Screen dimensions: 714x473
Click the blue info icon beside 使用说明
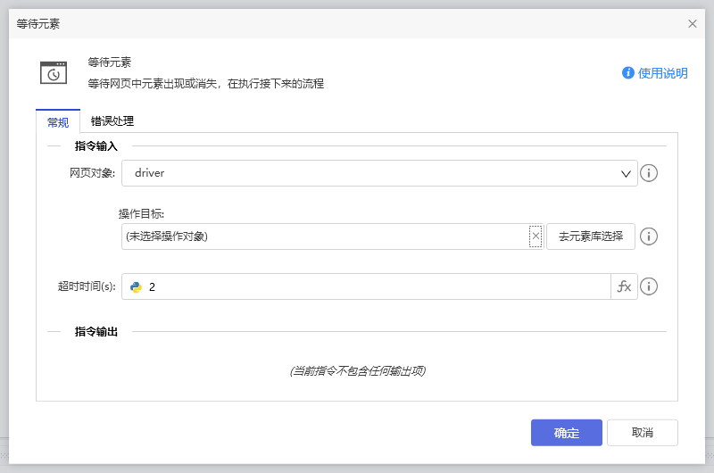coord(628,73)
